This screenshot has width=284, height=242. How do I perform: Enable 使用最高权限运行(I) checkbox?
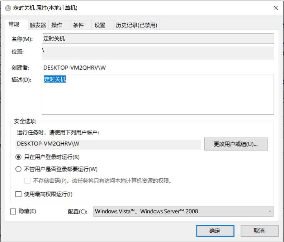[x=18, y=194]
